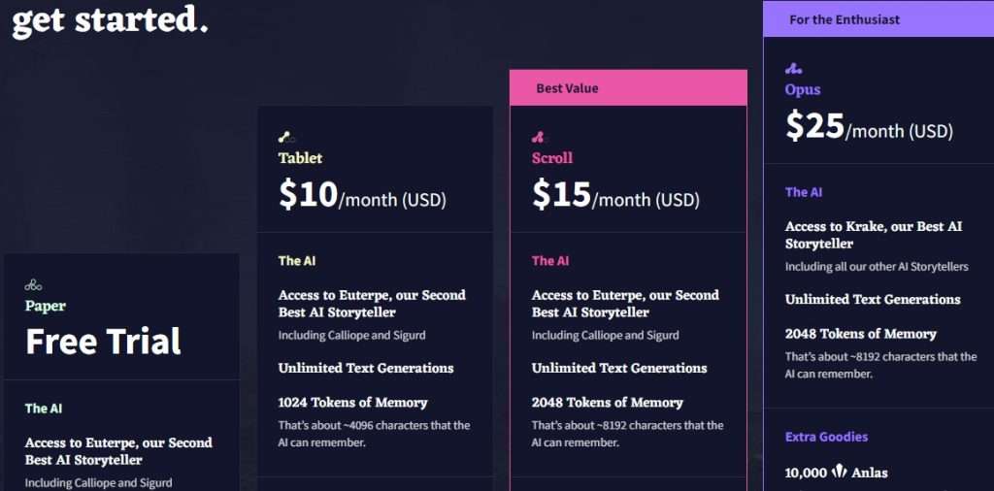Click the $15/month price
Viewport: 994px width, 491px height.
(615, 195)
